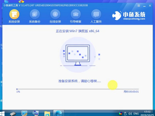
Task: Open the Windows Start button
Action: click(x=2, y=114)
